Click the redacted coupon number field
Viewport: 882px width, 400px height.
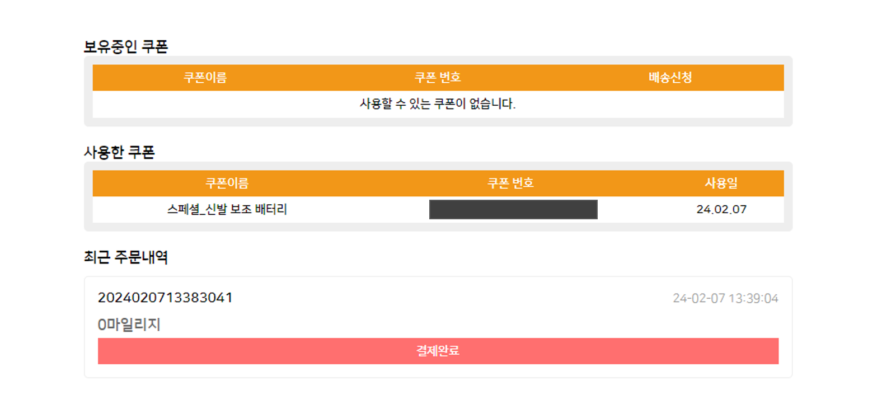coord(513,209)
